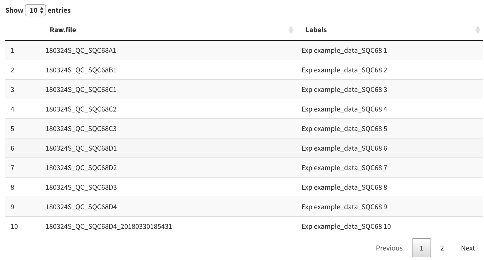Image resolution: width=484 pixels, height=260 pixels.
Task: Select cell 180324S_QC_SQC68D4_20180330185431
Action: point(109,226)
